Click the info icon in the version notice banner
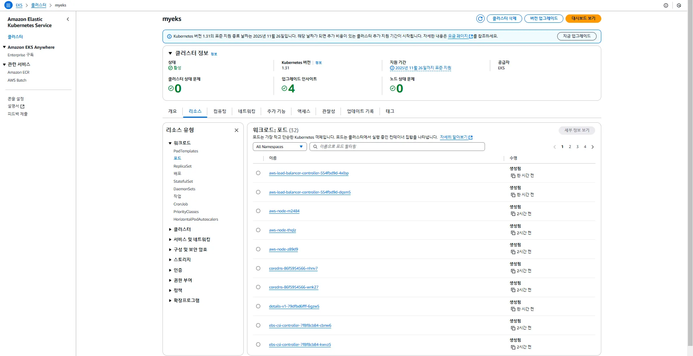This screenshot has width=693, height=356. (169, 36)
